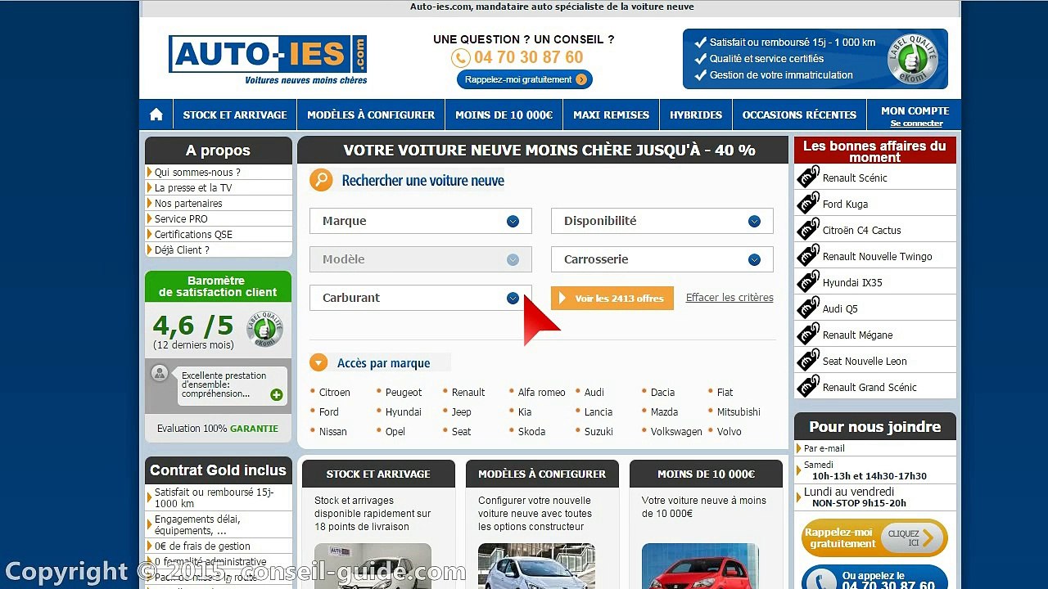Viewport: 1048px width, 589px height.
Task: Select the Alfa romeo brand link
Action: [541, 393]
